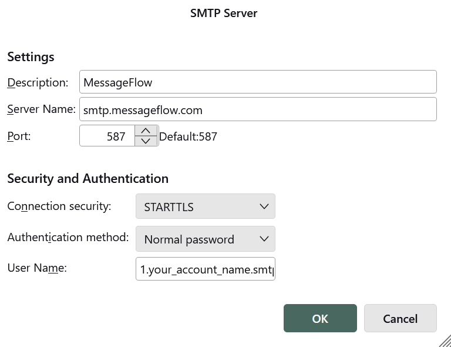Click the Default:587 hint text

point(188,137)
